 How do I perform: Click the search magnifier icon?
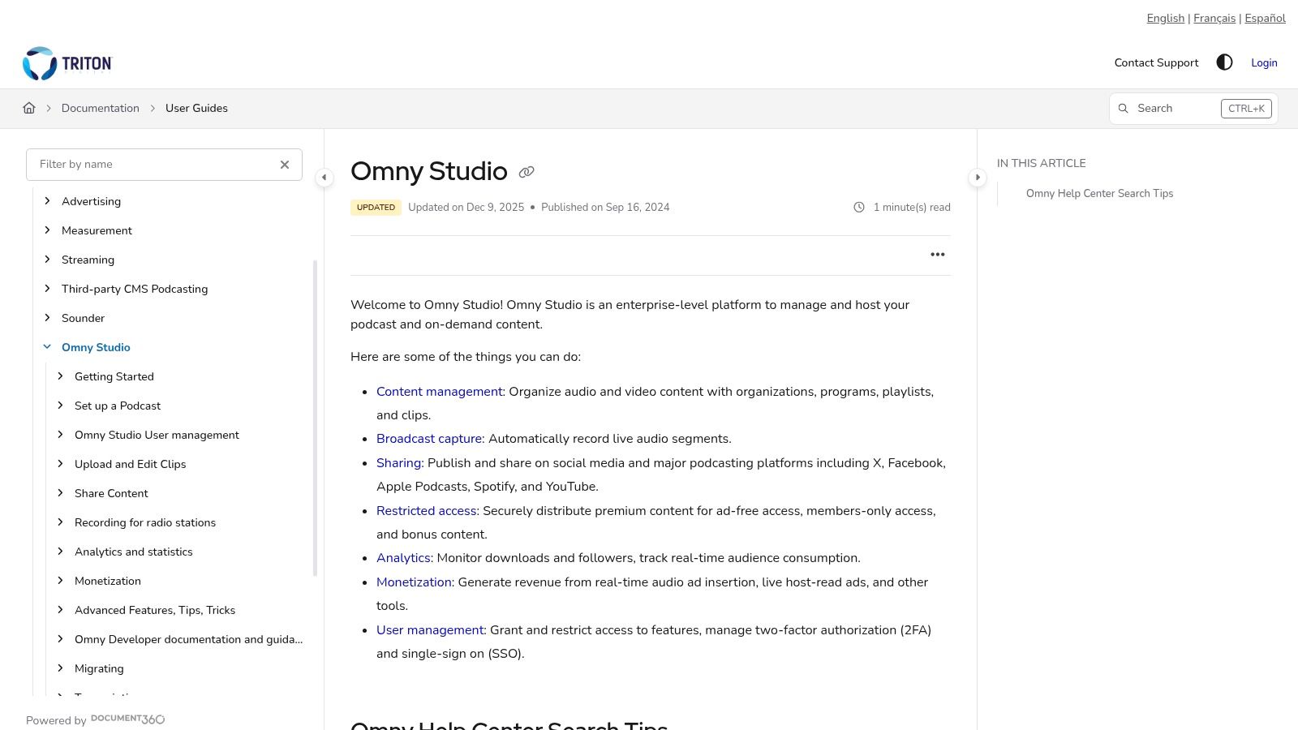point(1124,108)
